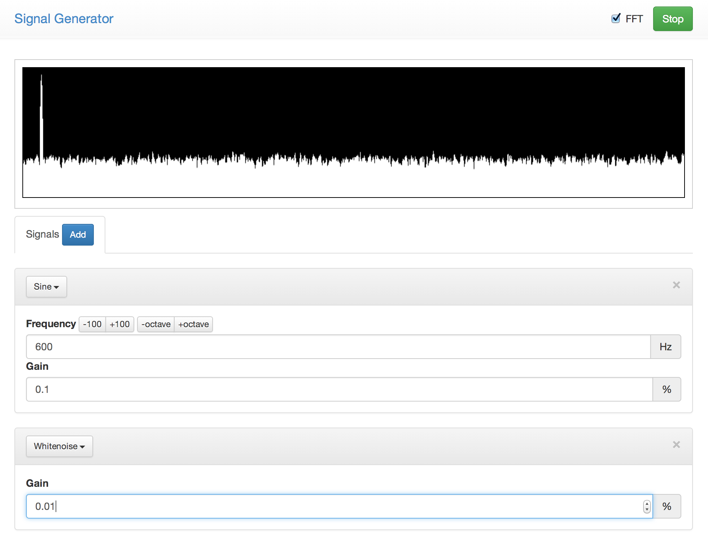The width and height of the screenshot is (708, 546).
Task: Remove the Whitenoise signal panel
Action: [676, 445]
